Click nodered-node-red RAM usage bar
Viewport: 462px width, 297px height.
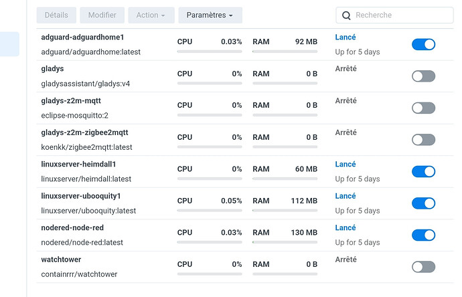point(285,242)
